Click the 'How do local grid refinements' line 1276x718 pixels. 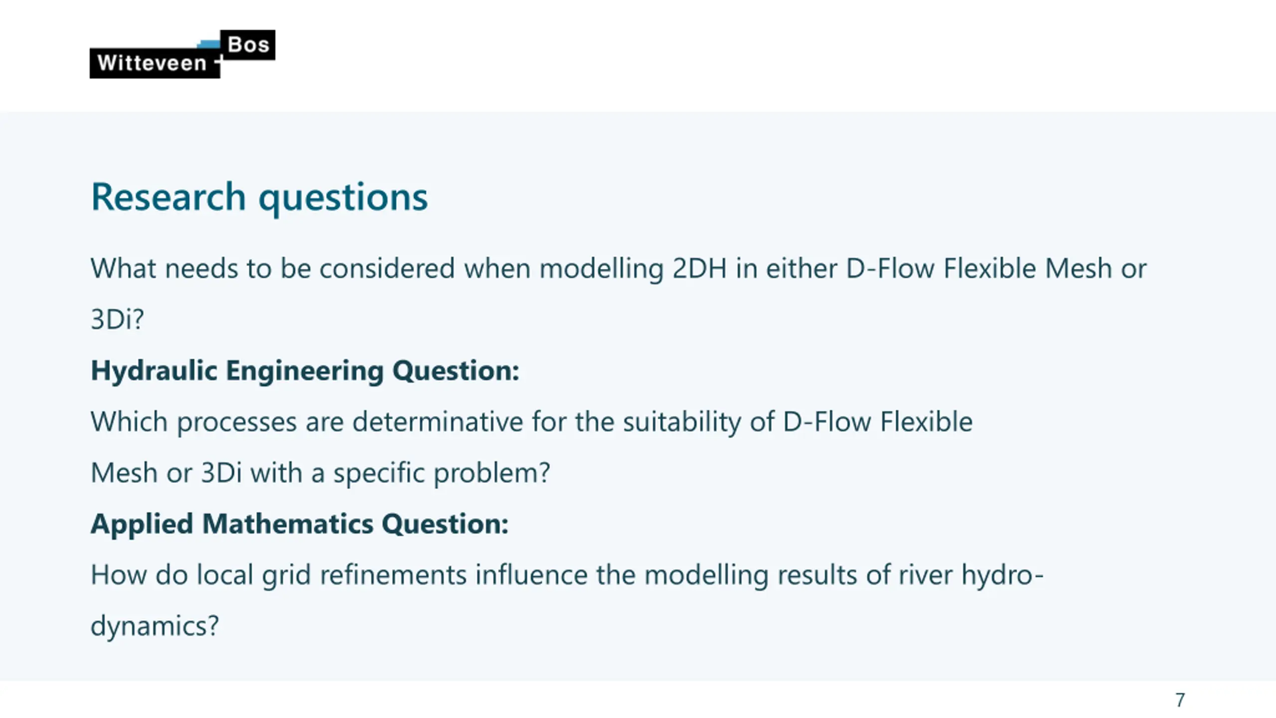point(567,575)
